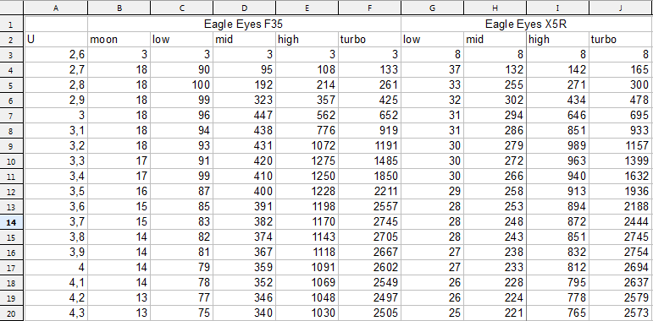Viewport: 653px width, 321px height.
Task: Select row 2 header
Action: pyautogui.click(x=12, y=40)
